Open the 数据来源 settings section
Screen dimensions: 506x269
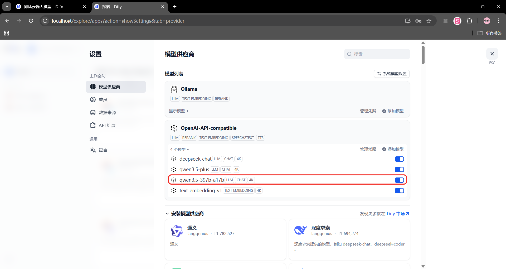116,113
